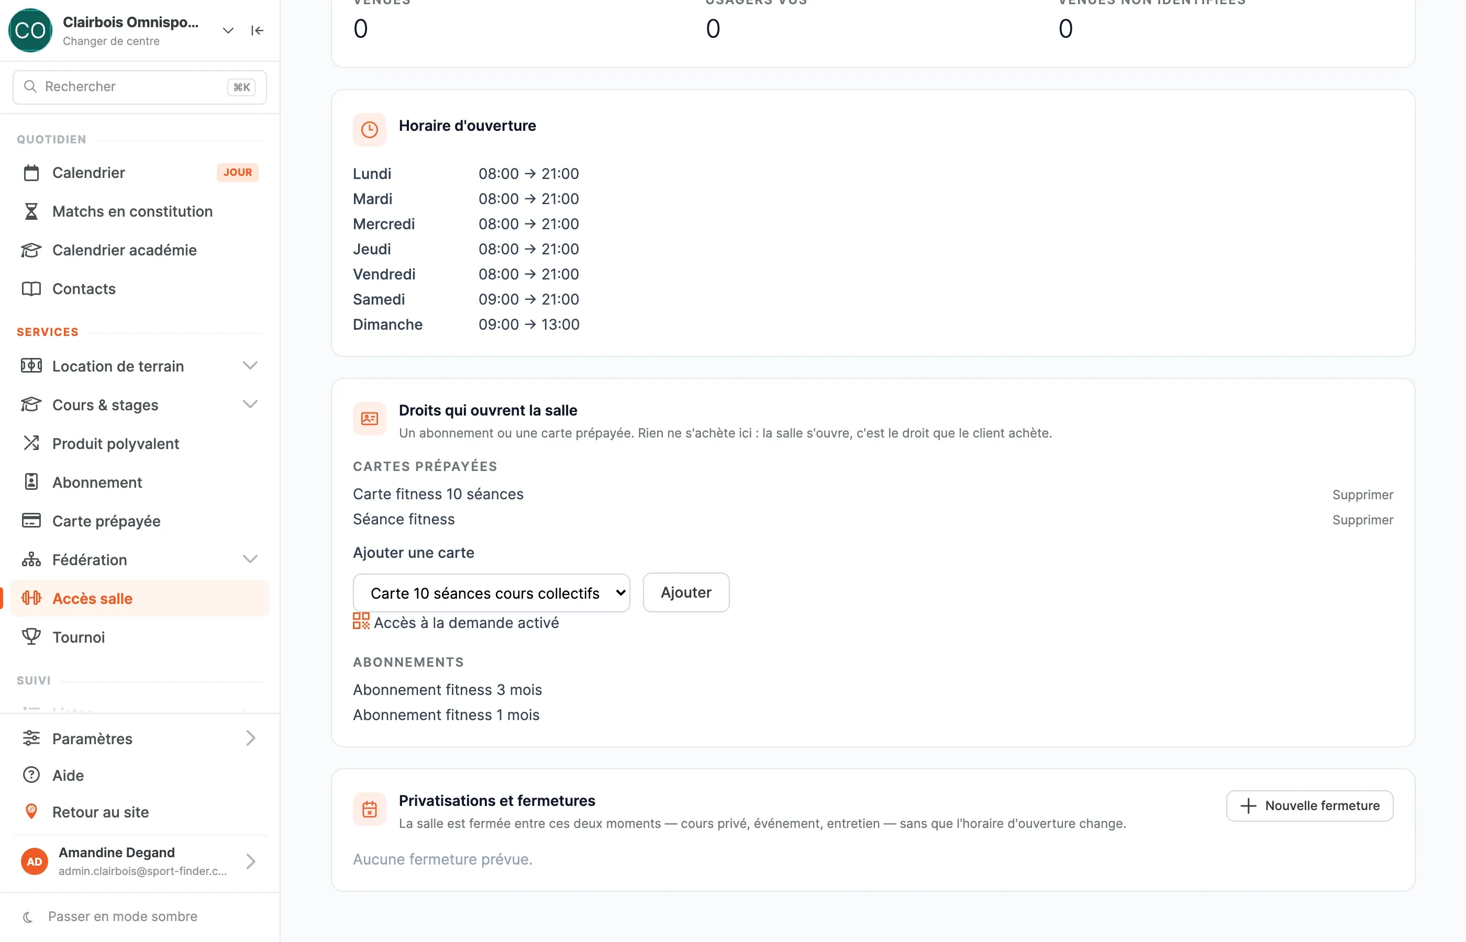Viewport: 1466px width, 942px height.
Task: Click the Tournoi trophy icon
Action: (31, 637)
